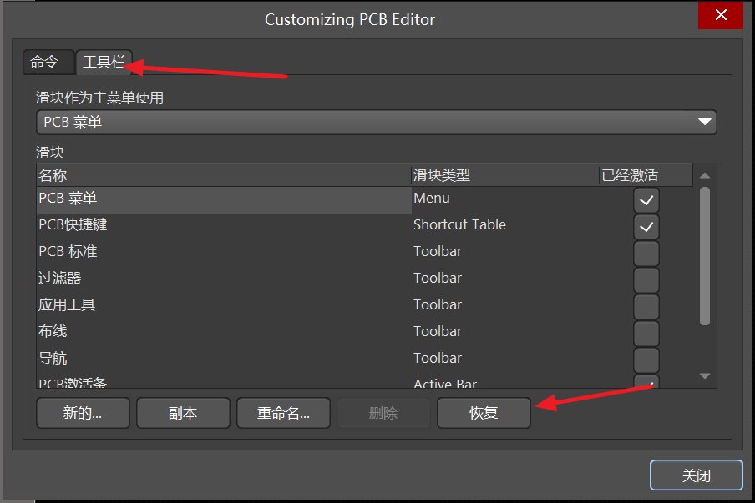Click the 关闭 close button
This screenshot has height=503, width=755.
pos(697,475)
